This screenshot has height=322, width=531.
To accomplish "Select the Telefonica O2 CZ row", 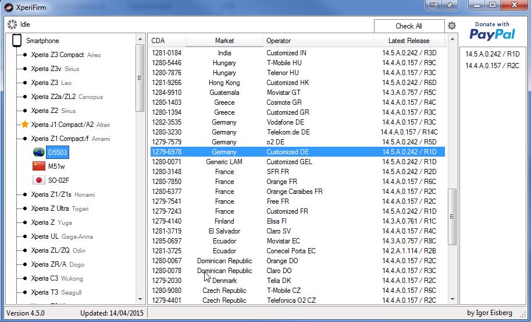I will pyautogui.click(x=297, y=300).
